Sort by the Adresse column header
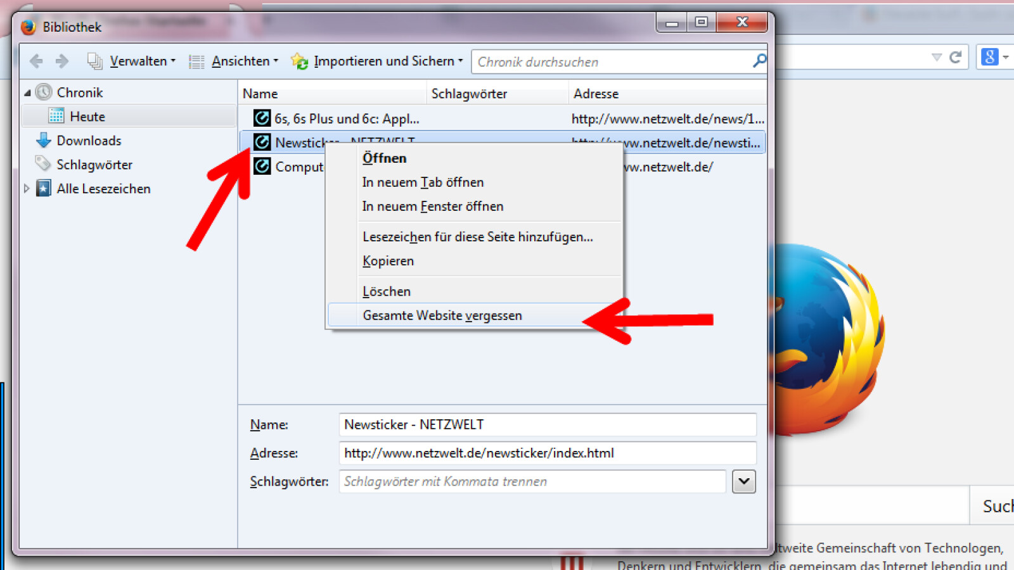The width and height of the screenshot is (1014, 570). [596, 94]
